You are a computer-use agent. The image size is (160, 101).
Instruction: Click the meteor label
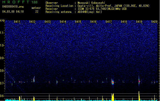tap(36, 8)
